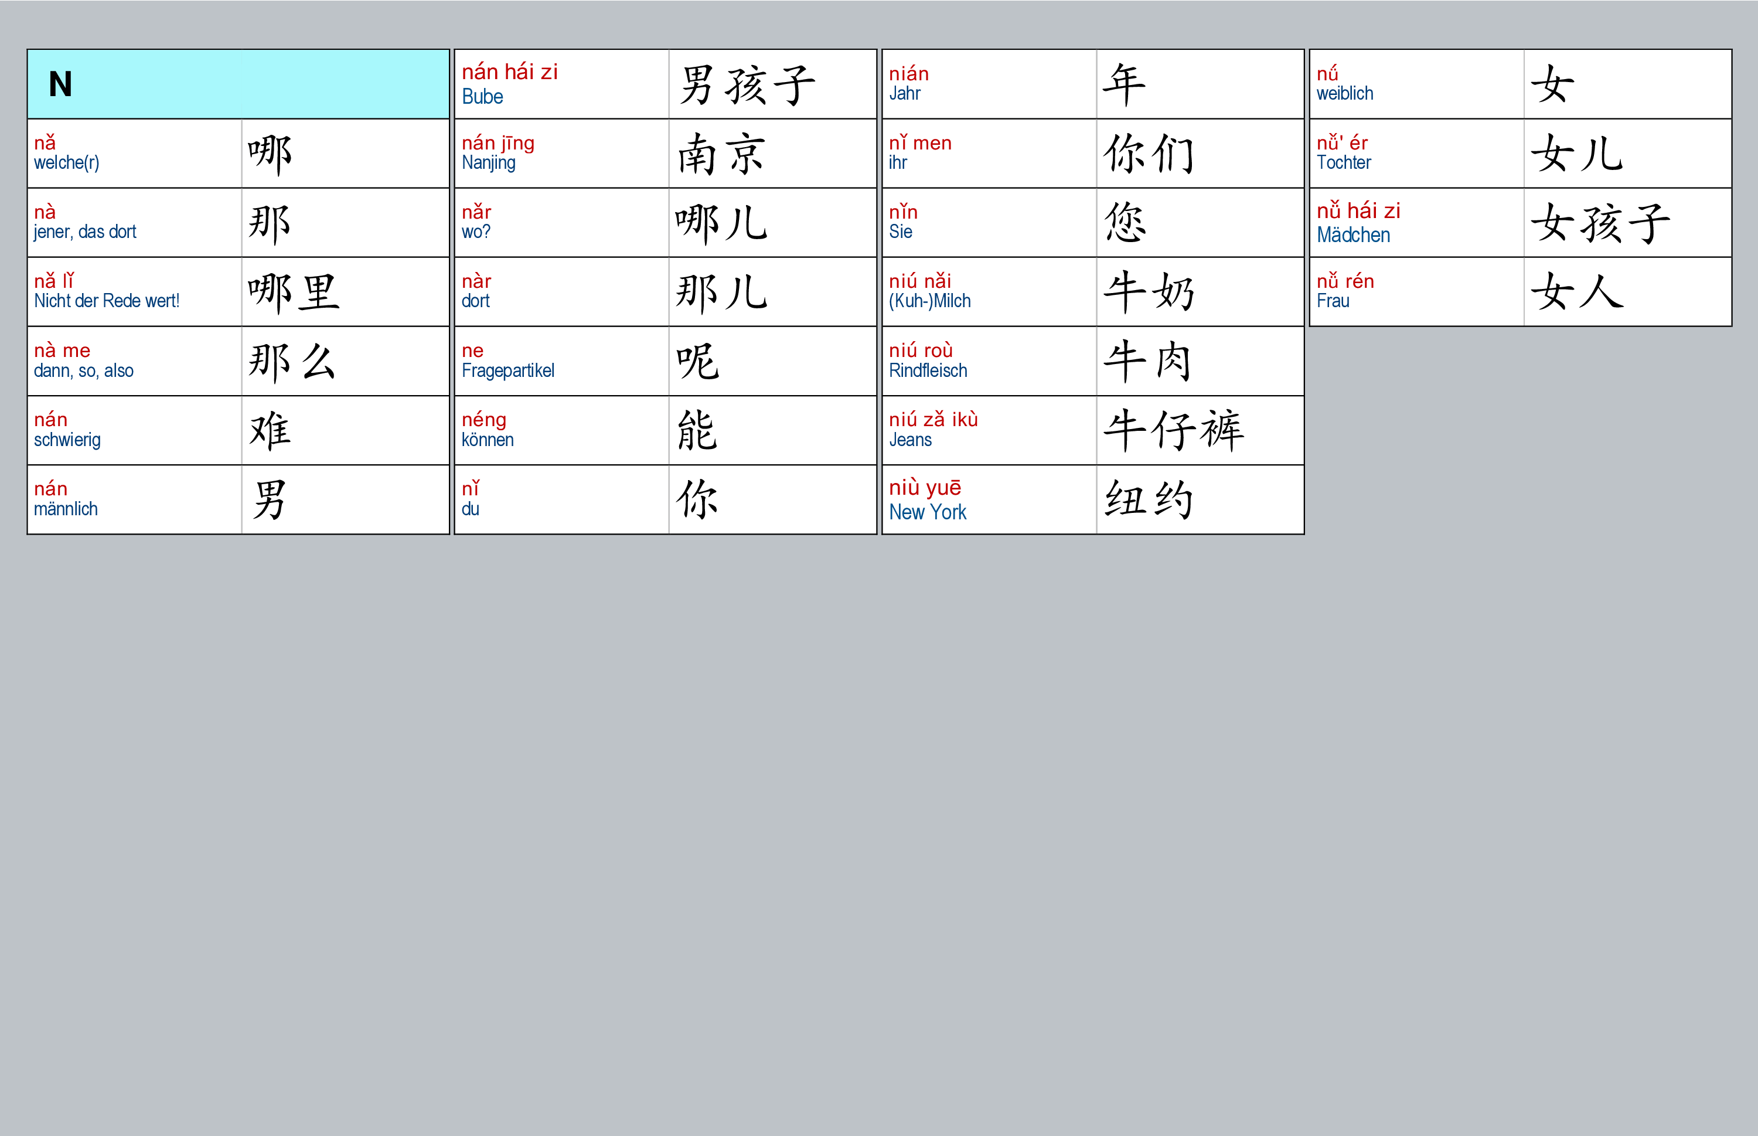
Task: Select the 'néng können' entry
Action: (561, 430)
